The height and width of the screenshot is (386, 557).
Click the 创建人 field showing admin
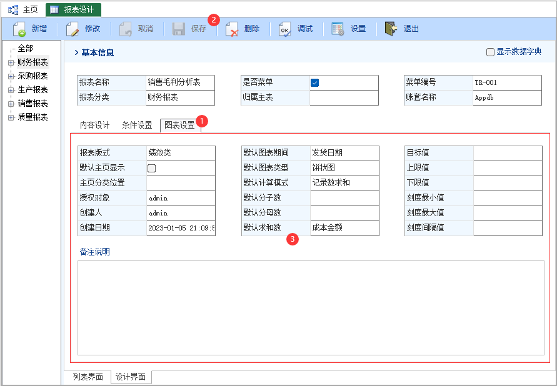pyautogui.click(x=181, y=213)
